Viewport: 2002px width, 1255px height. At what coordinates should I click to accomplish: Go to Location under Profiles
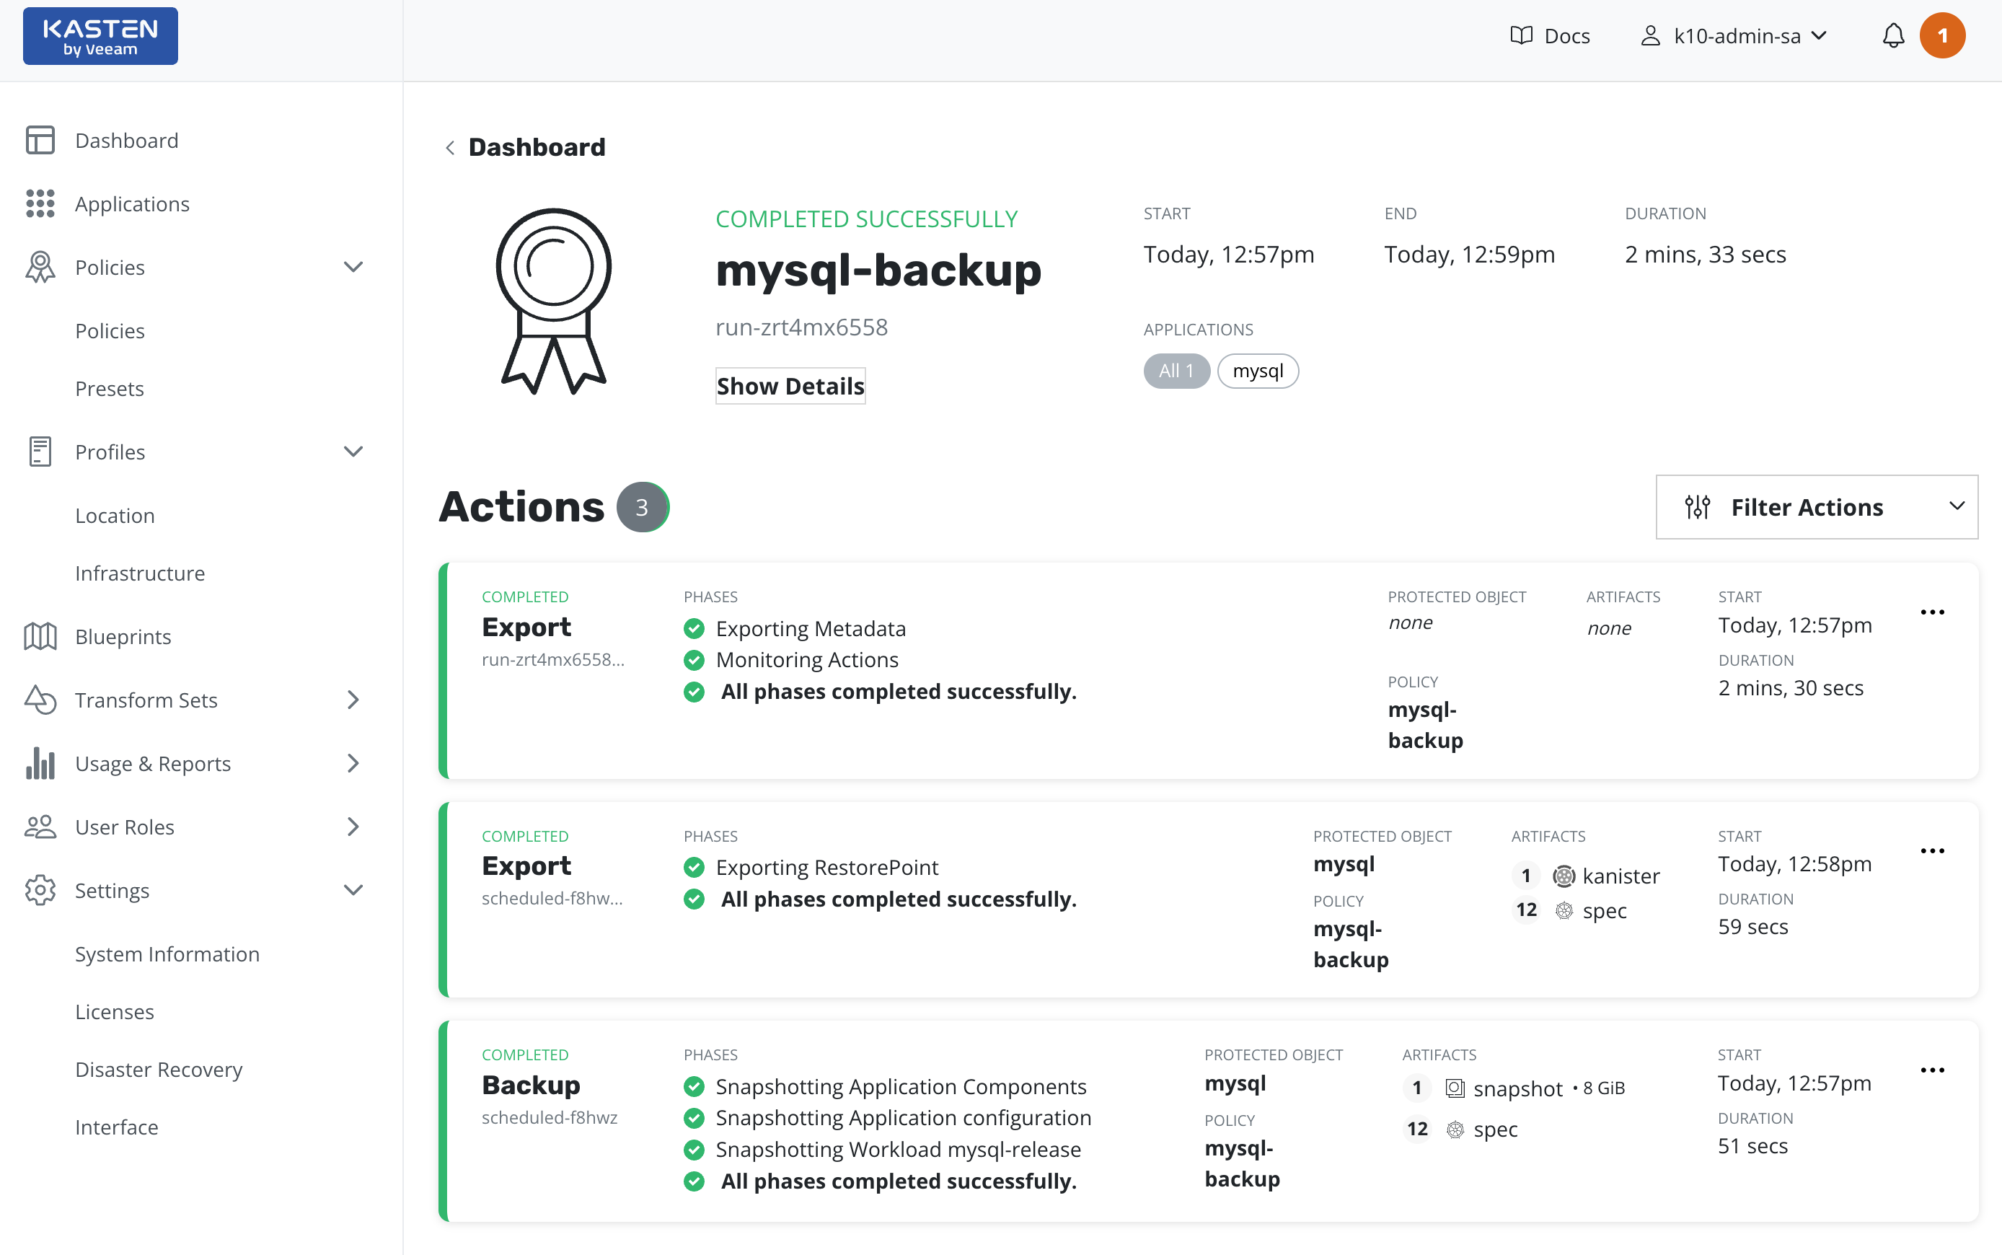click(115, 516)
